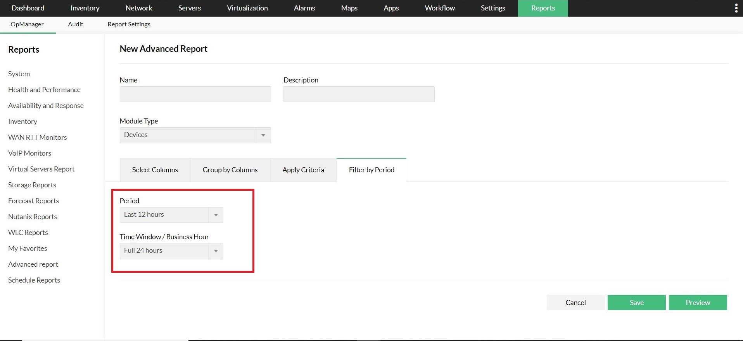Click the Filter by Period tab
This screenshot has height=341, width=743.
[371, 170]
